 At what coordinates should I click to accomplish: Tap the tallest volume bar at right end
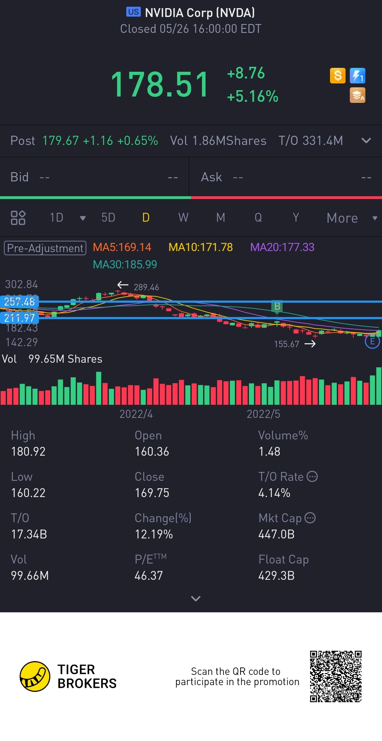[x=378, y=386]
